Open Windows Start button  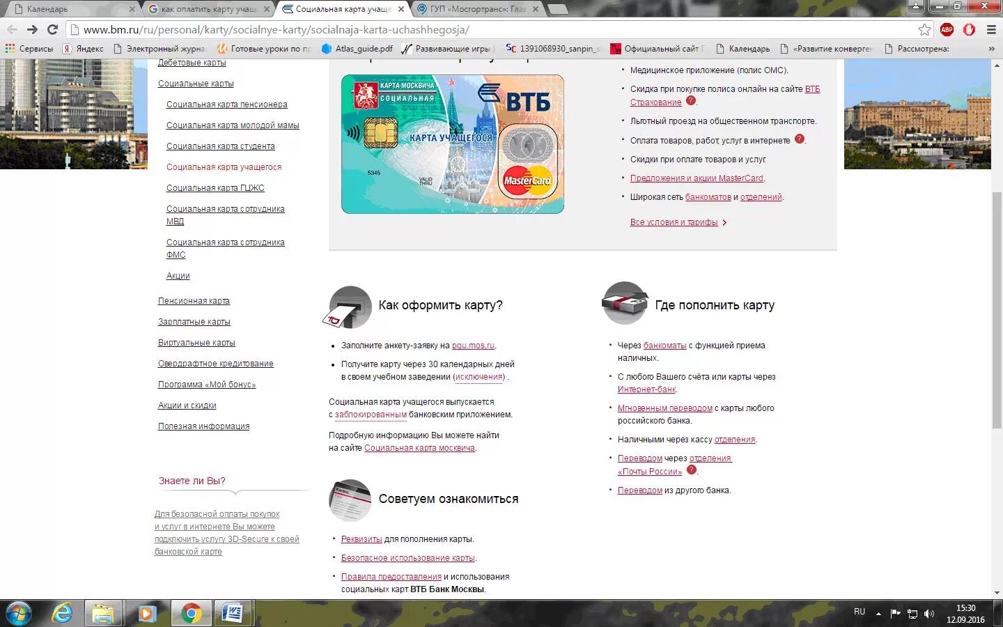[19, 614]
